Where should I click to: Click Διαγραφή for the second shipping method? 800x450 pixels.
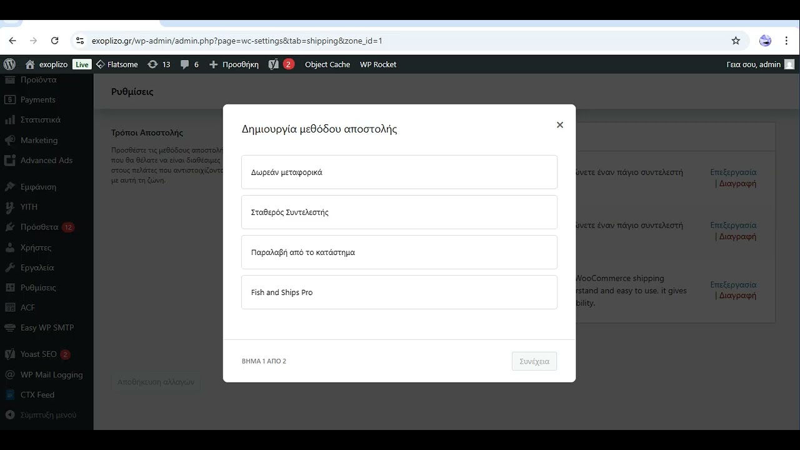pyautogui.click(x=737, y=237)
